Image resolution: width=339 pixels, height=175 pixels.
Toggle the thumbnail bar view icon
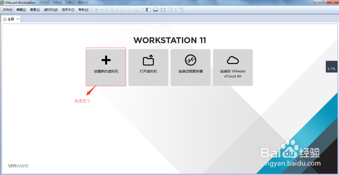click(x=156, y=10)
